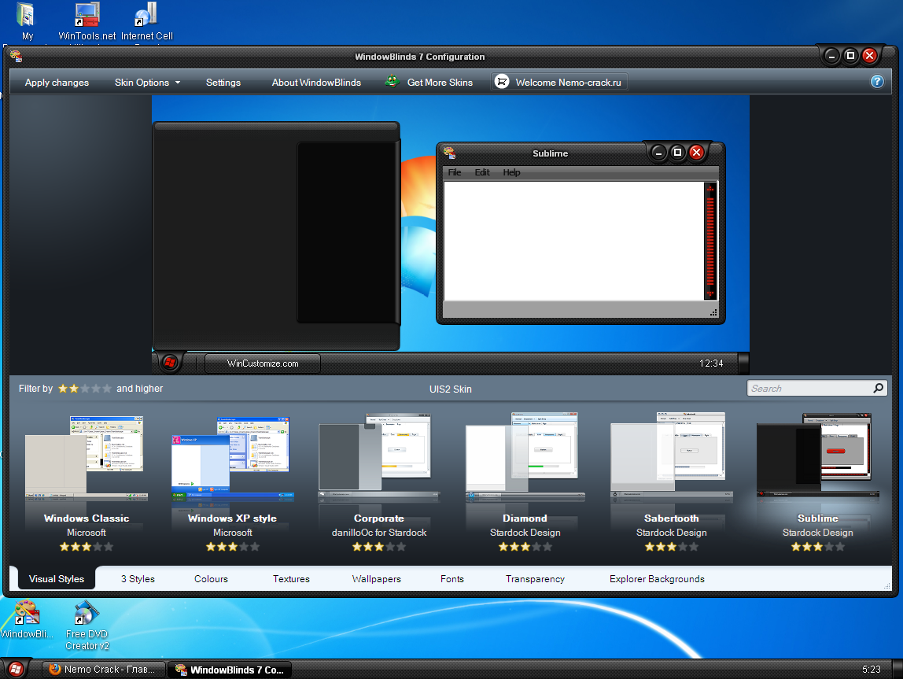Screen dimensions: 903x679
Task: Open Get More Skins
Action: point(440,83)
